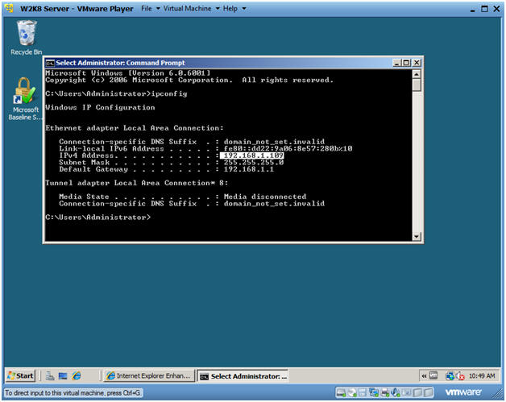506x402 pixels.
Task: Open the Virtual Machine dropdown menu
Action: (192, 8)
